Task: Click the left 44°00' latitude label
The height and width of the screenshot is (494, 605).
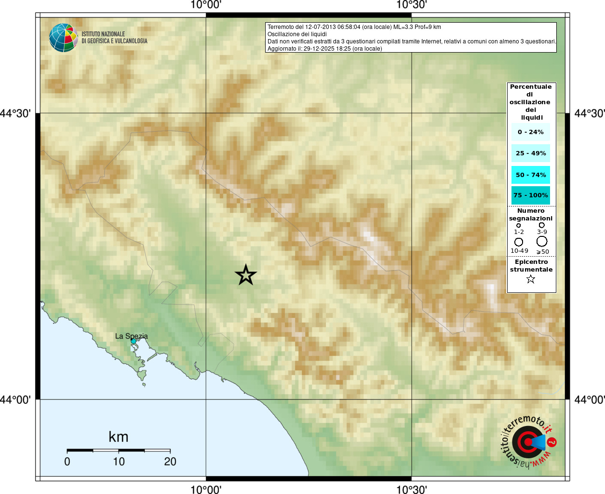Action: click(15, 399)
